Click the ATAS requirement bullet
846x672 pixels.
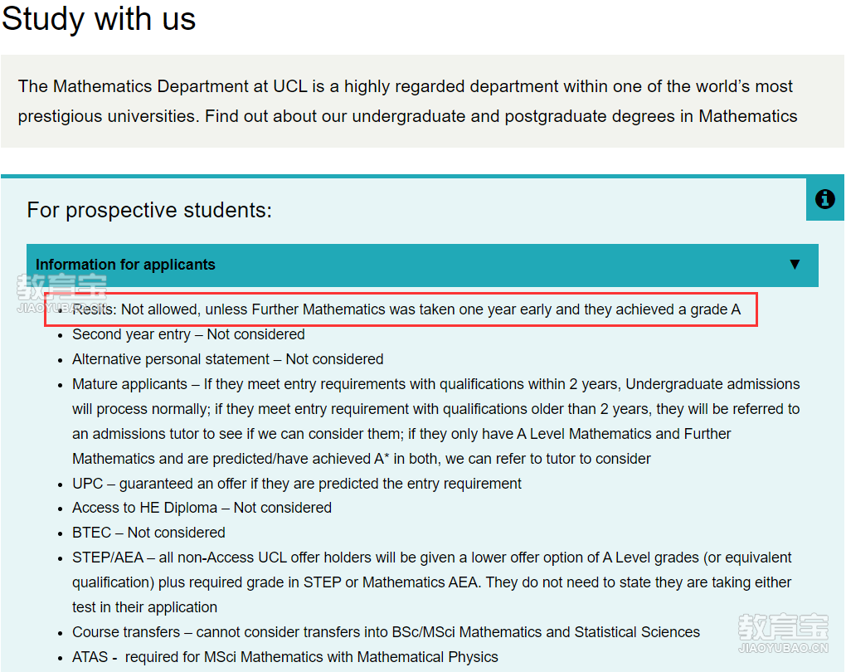pos(284,657)
